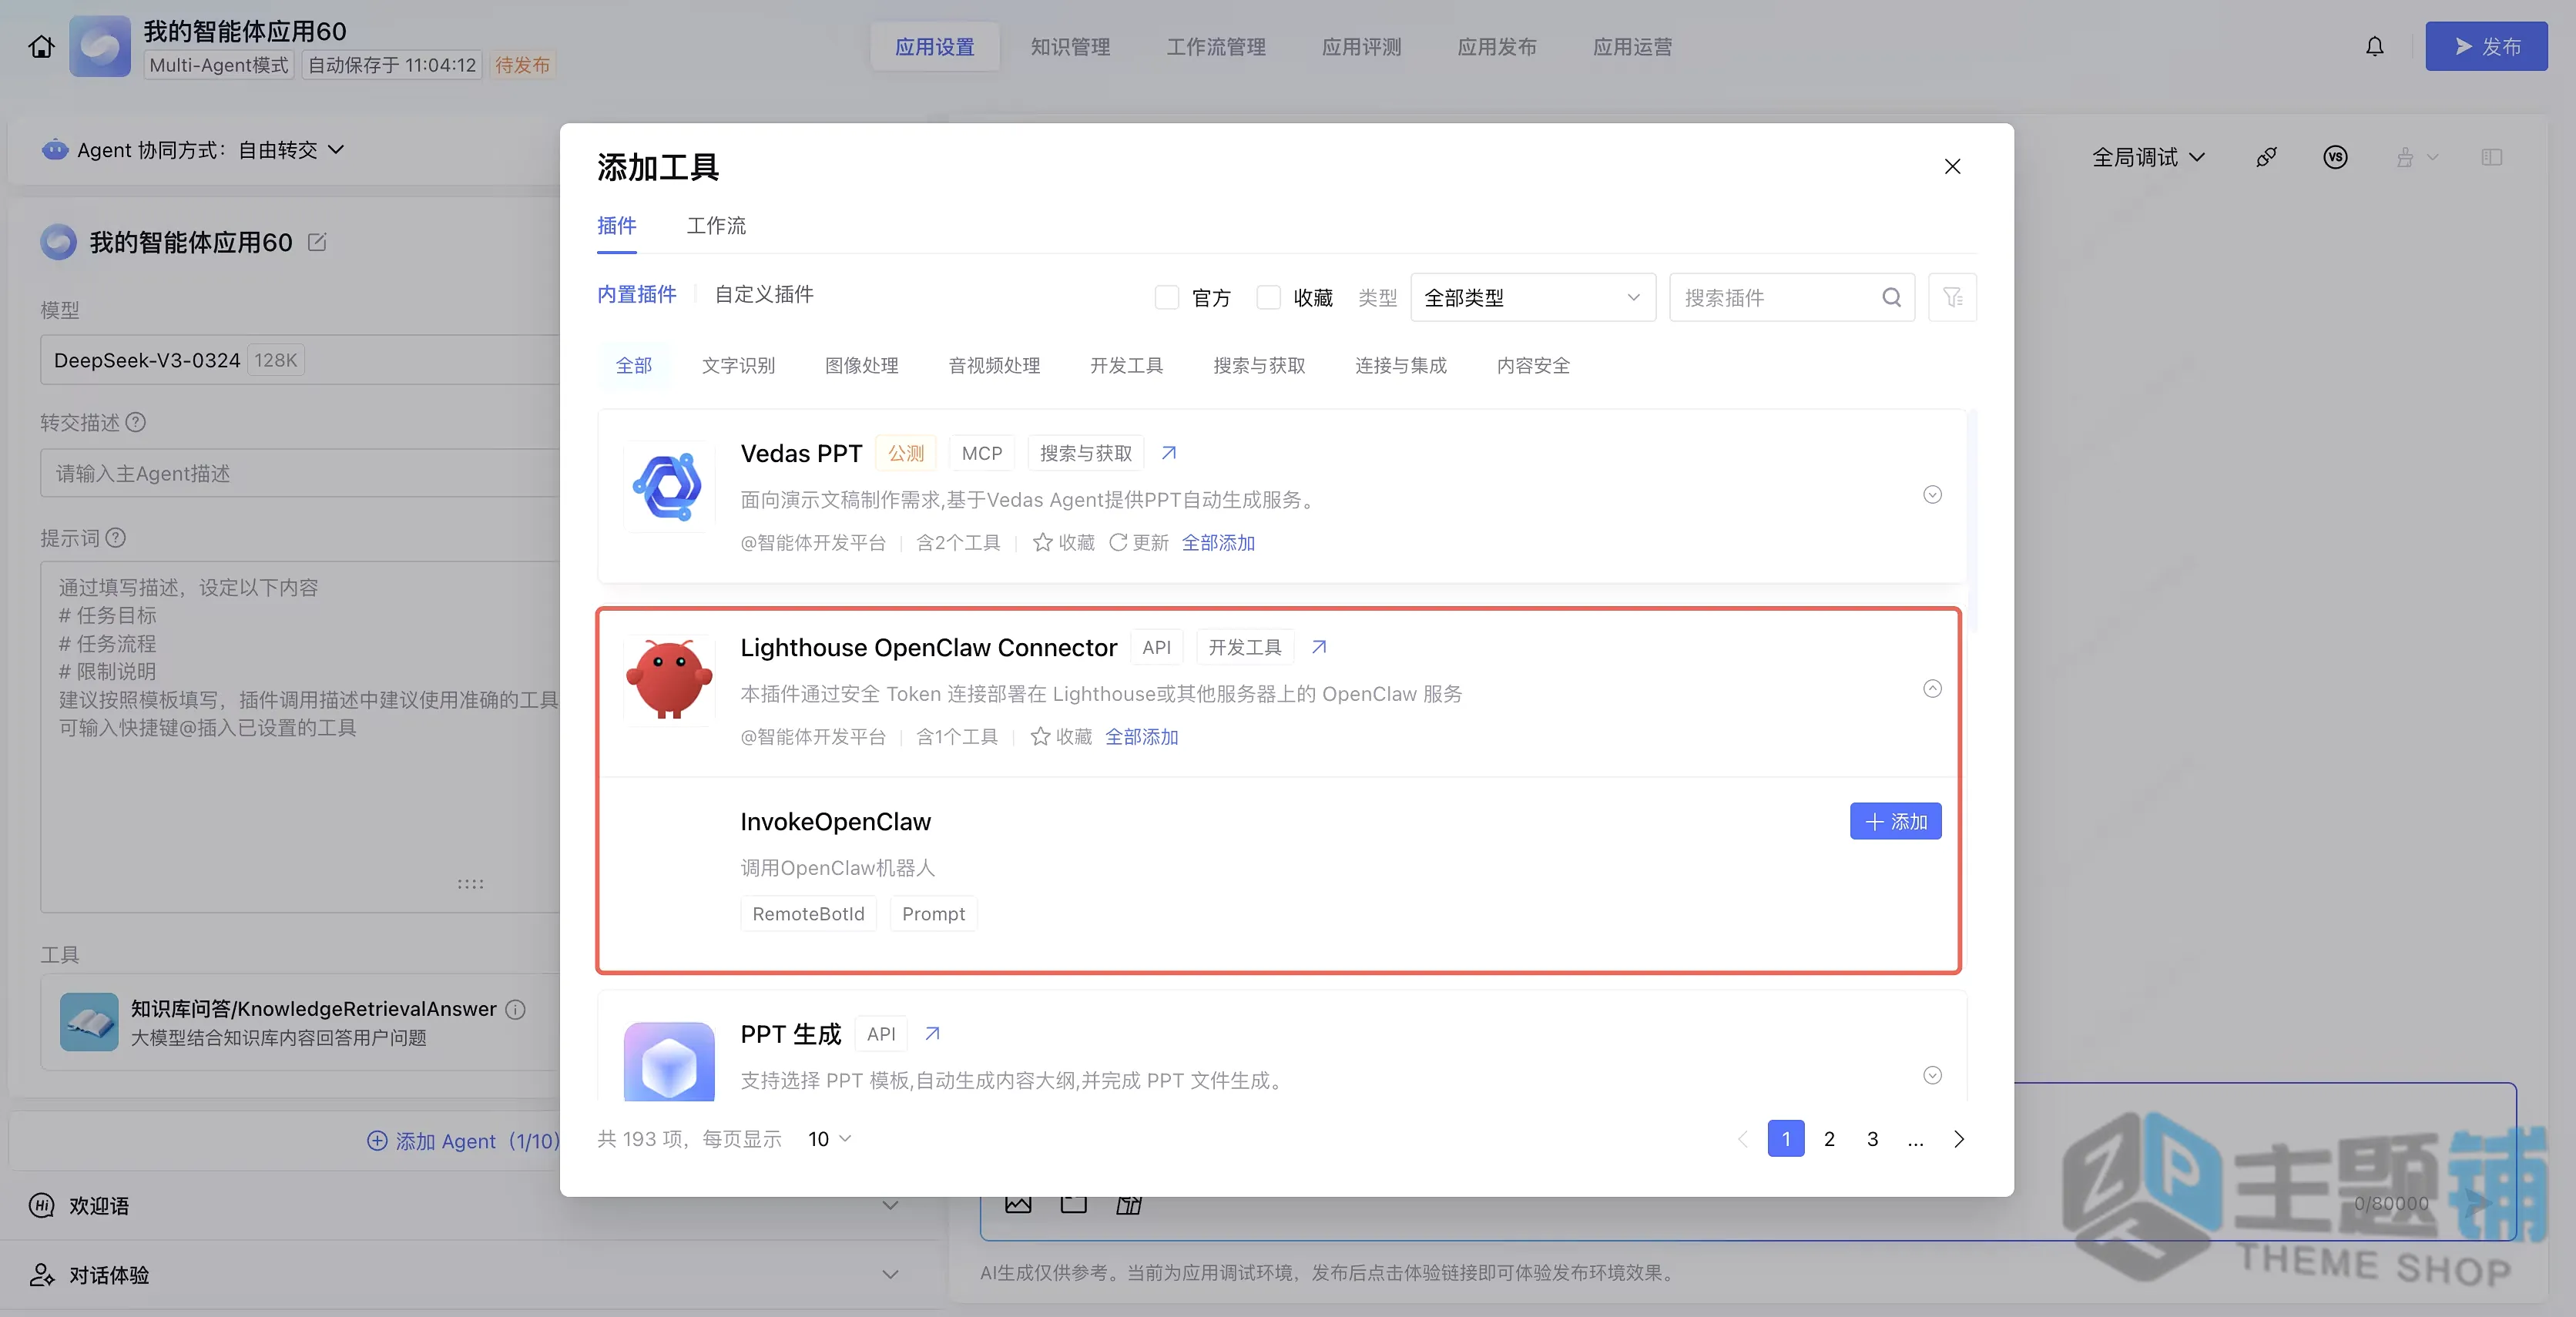
Task: Switch to 自定义插件
Action: [x=764, y=294]
